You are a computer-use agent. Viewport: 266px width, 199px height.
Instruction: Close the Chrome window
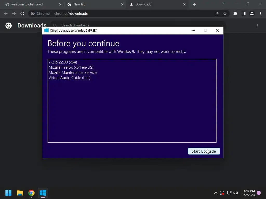[x=260, y=4]
